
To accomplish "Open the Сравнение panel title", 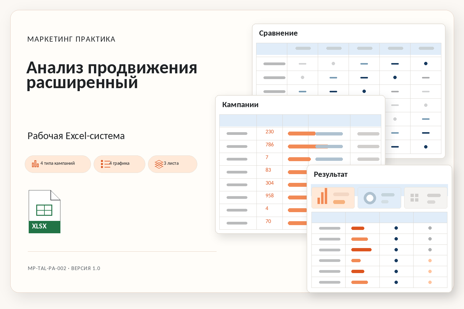I will pos(278,33).
